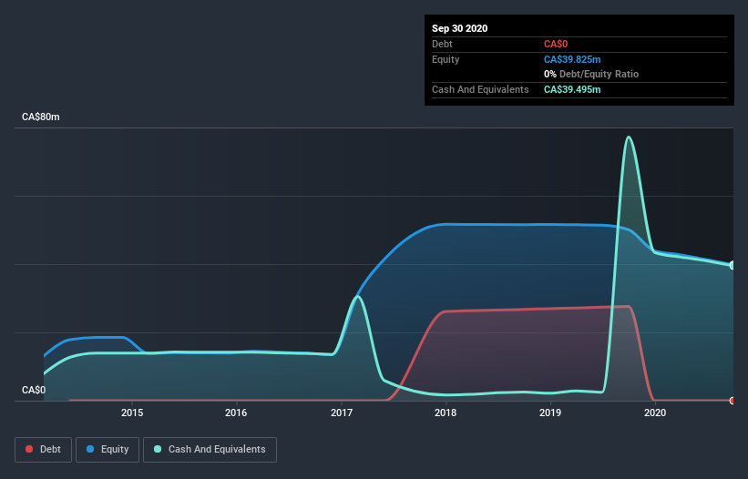This screenshot has width=748, height=479.
Task: Click the 0% Debt/Equity Ratio text
Action: [591, 74]
